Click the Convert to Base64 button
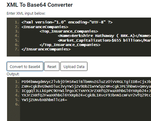 coord(25,67)
